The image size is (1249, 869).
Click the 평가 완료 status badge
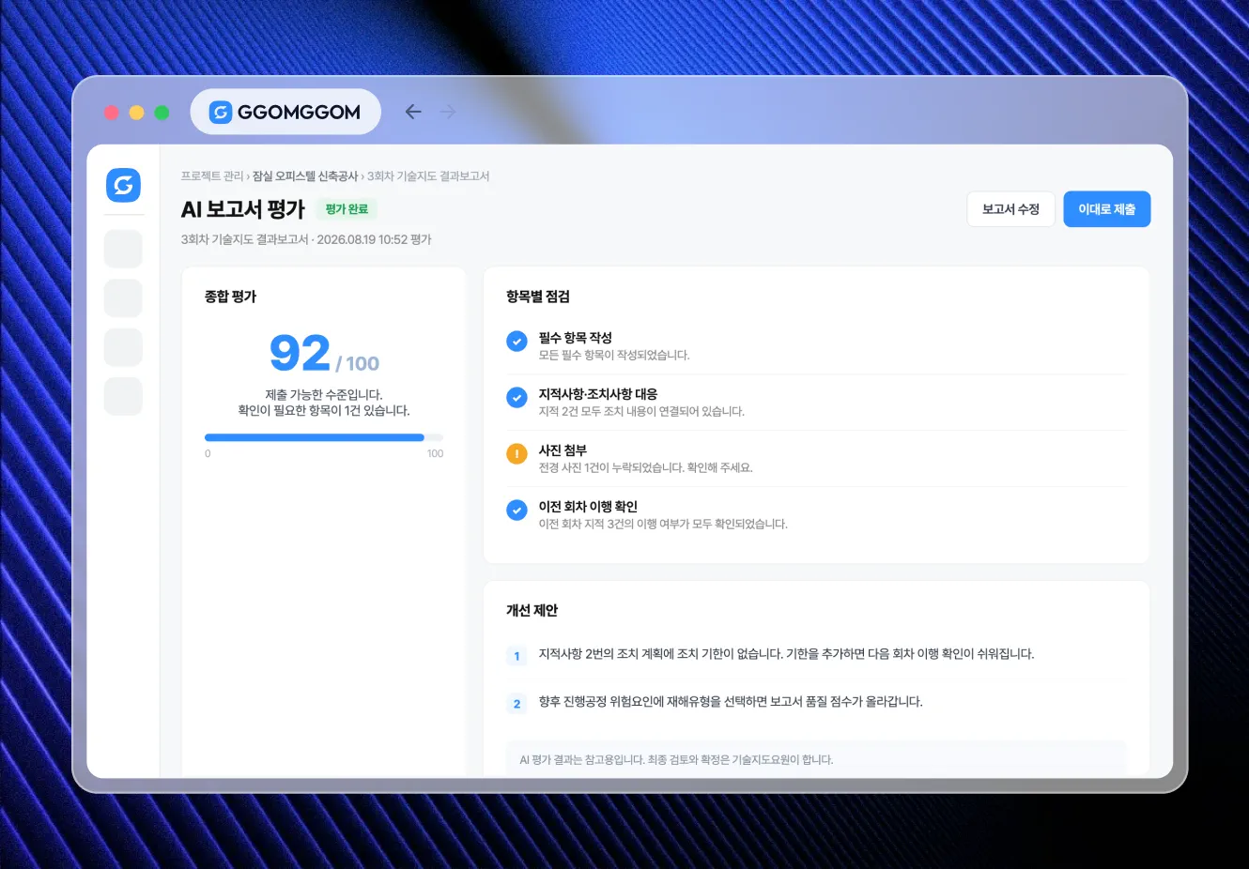click(x=347, y=209)
